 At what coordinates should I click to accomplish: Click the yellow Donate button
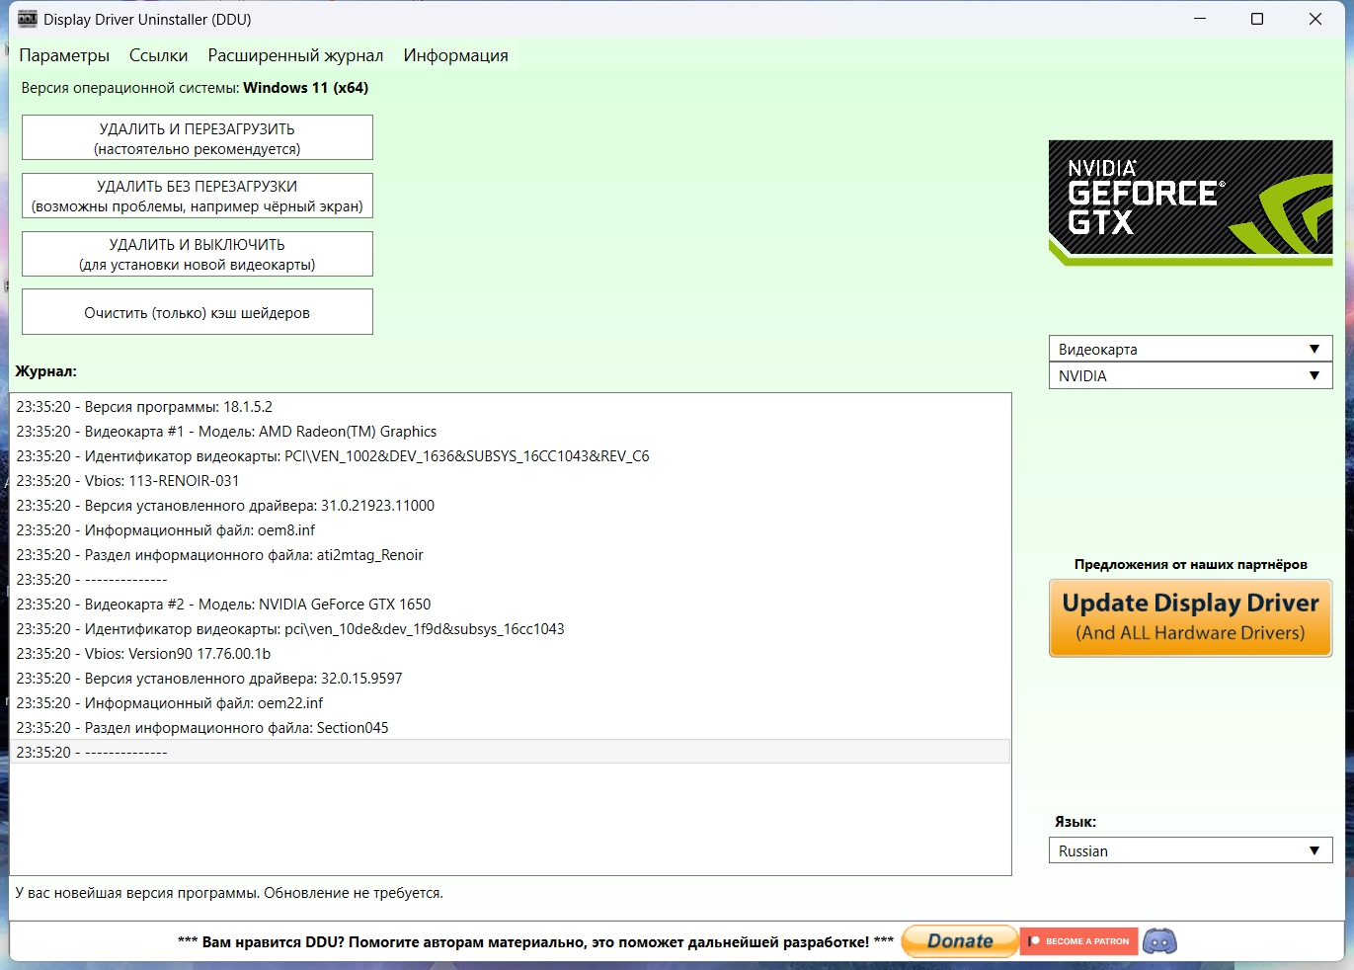point(960,941)
